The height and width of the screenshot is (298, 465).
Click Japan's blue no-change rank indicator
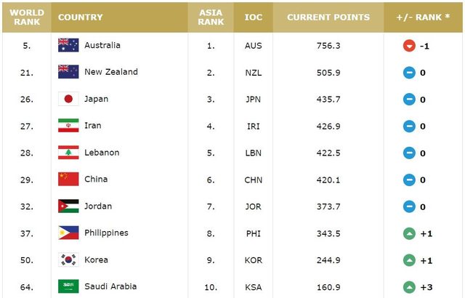click(408, 100)
